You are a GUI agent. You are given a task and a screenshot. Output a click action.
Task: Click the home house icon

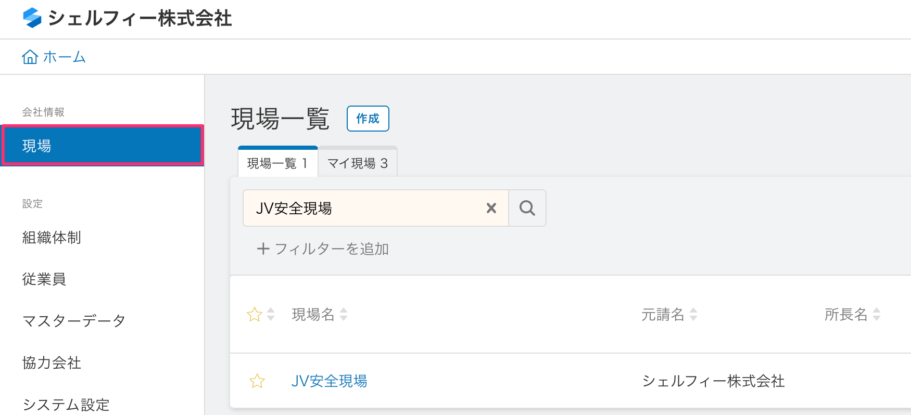(x=30, y=57)
